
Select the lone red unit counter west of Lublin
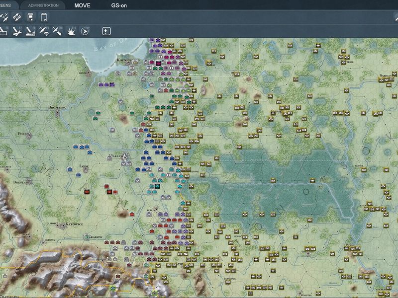[132, 215]
